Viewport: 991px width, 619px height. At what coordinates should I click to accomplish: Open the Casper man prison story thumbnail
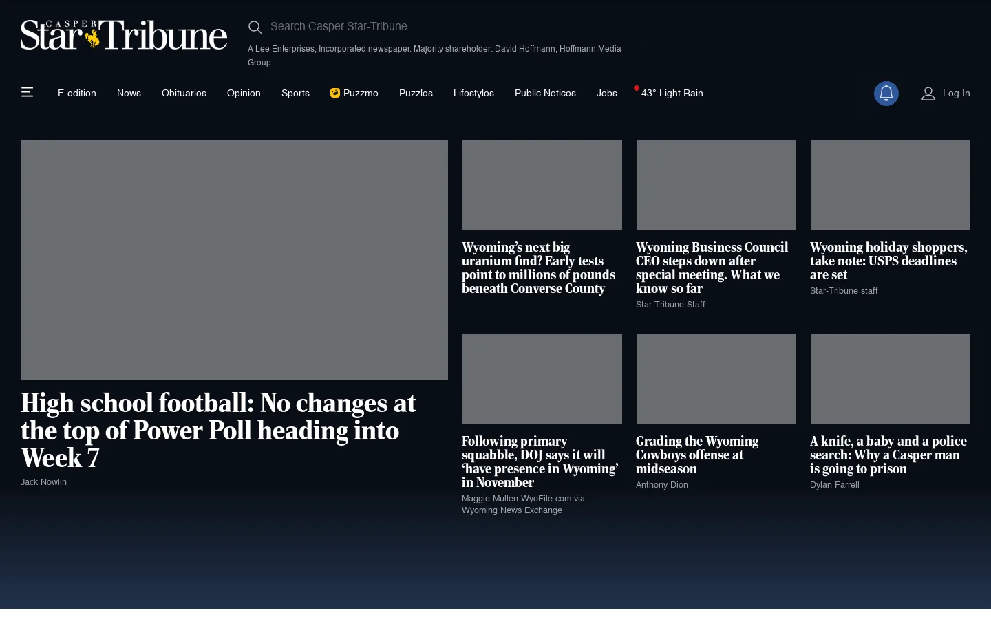pyautogui.click(x=891, y=379)
